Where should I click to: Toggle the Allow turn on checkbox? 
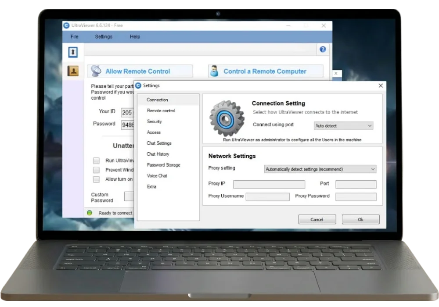point(96,179)
